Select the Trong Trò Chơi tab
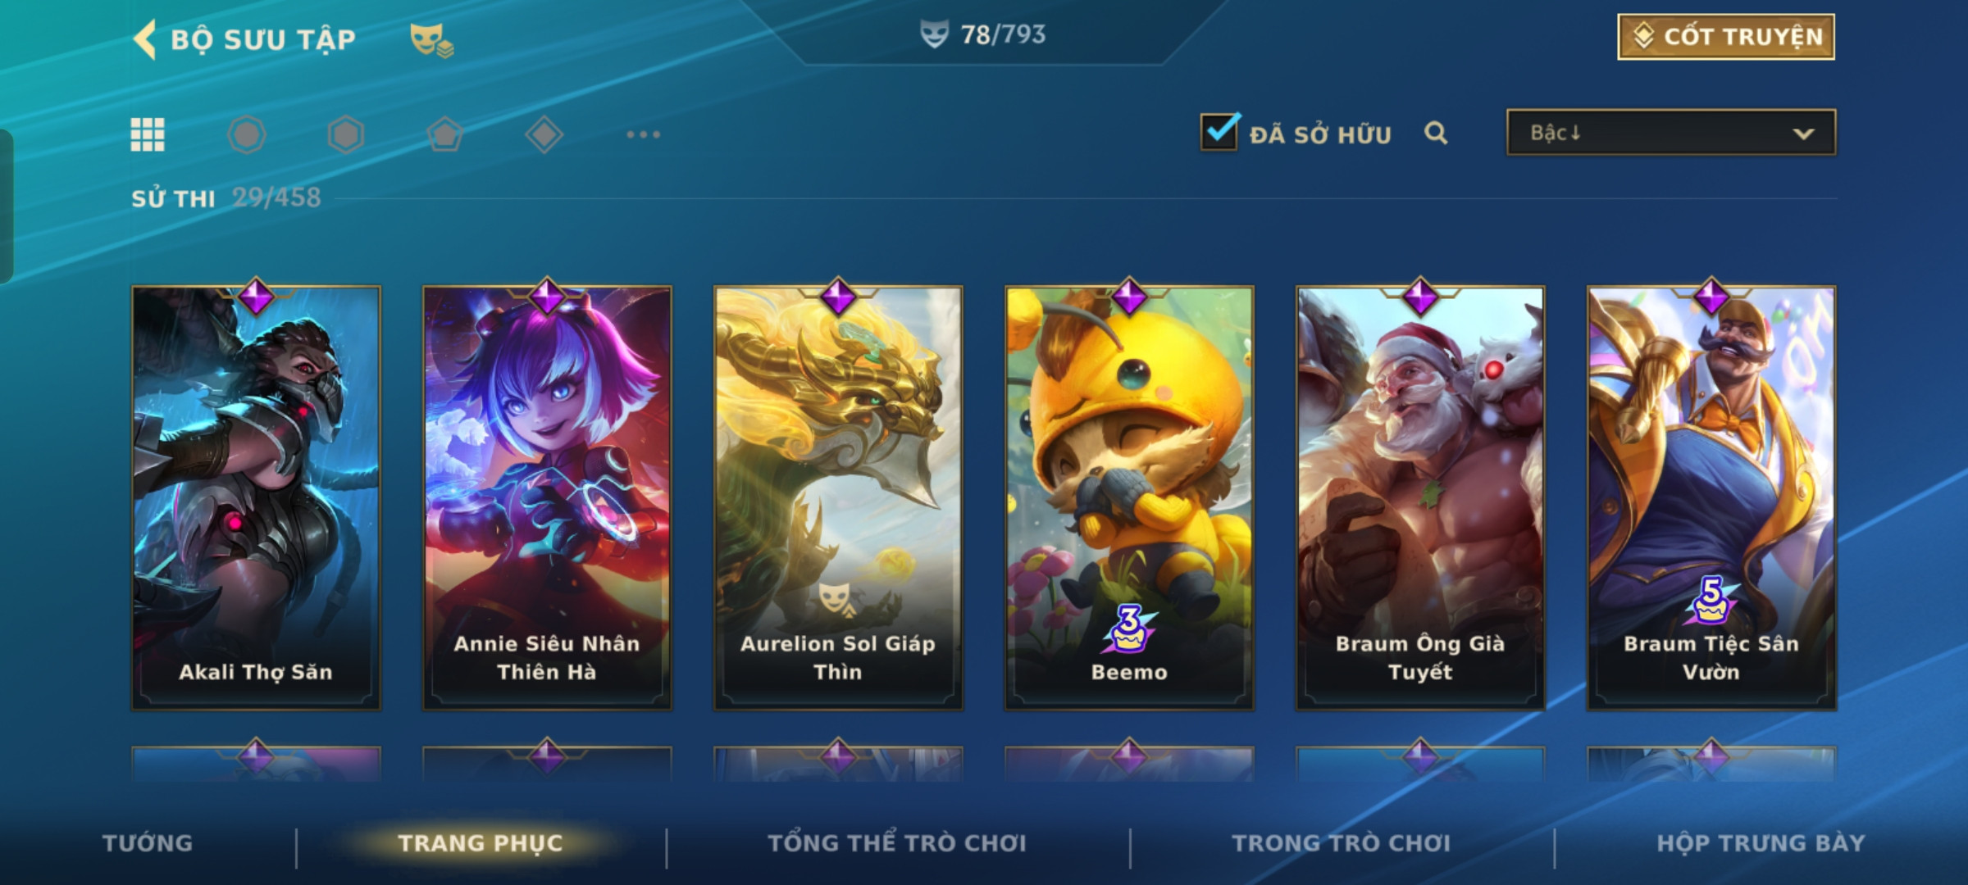 [1342, 843]
